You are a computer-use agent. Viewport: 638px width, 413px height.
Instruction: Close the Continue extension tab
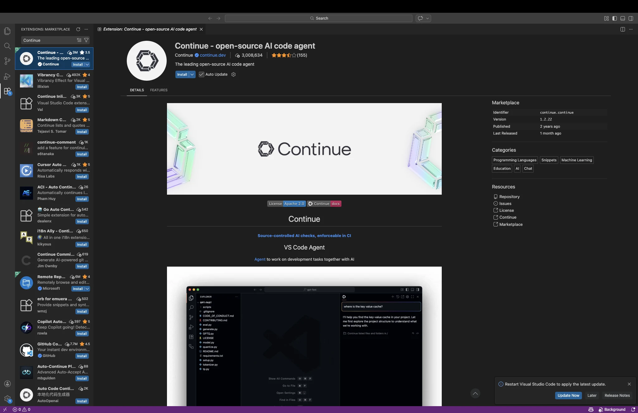[x=201, y=29]
